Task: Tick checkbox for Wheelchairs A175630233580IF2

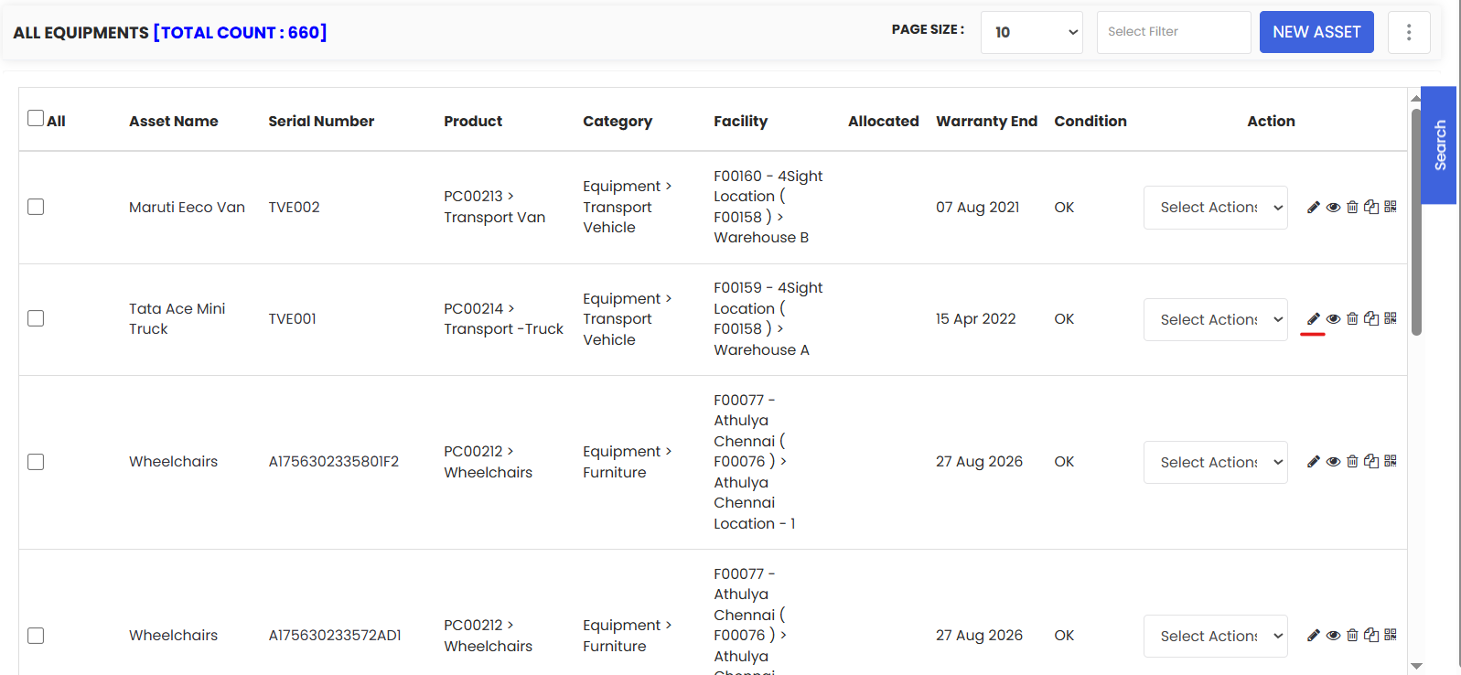Action: (x=36, y=462)
